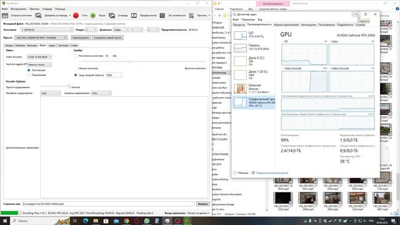Open the Framerate 'Same as source' dropdown
Viewport: 400px width, 225px height.
pos(39,64)
